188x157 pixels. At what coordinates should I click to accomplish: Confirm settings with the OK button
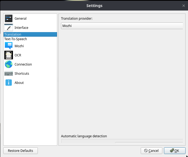coord(174,151)
